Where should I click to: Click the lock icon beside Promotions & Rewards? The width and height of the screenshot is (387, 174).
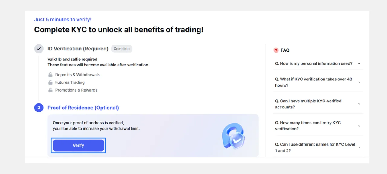click(x=50, y=90)
